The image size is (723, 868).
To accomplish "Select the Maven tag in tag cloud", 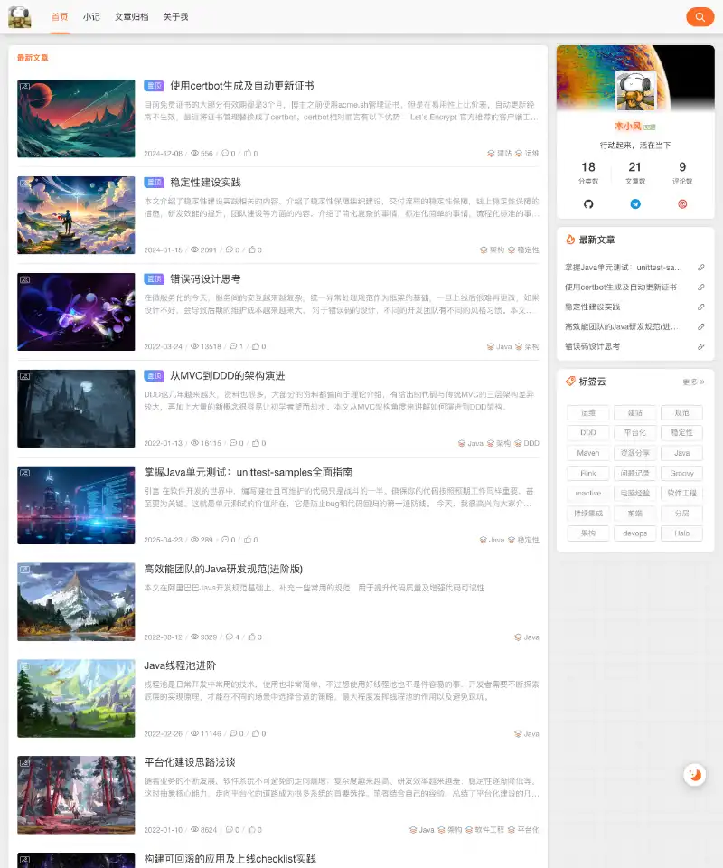I will coord(588,453).
